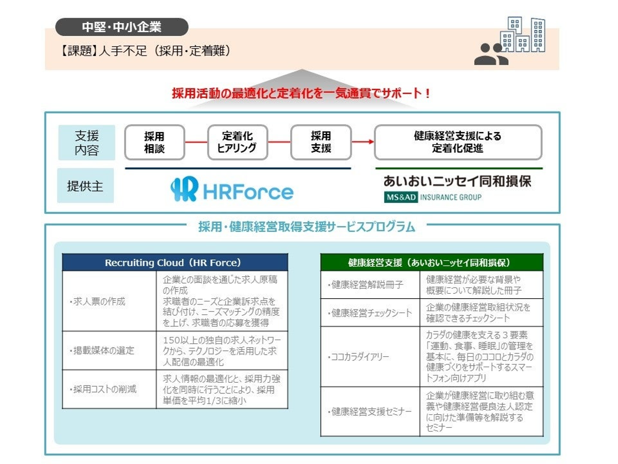Click the HRForce logo
The image size is (618, 464).
tap(232, 189)
